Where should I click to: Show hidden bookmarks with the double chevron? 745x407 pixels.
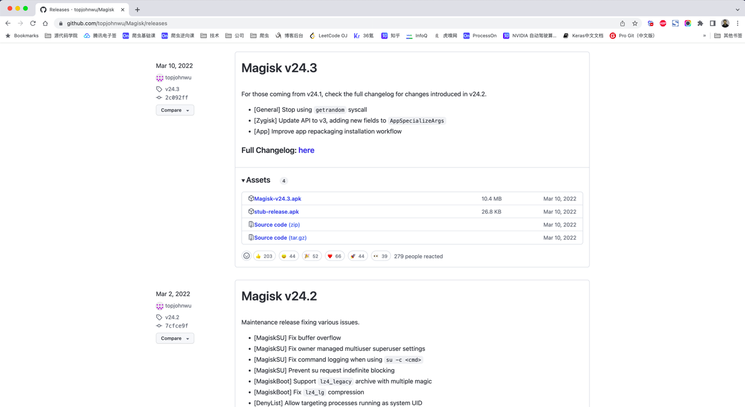pos(704,36)
